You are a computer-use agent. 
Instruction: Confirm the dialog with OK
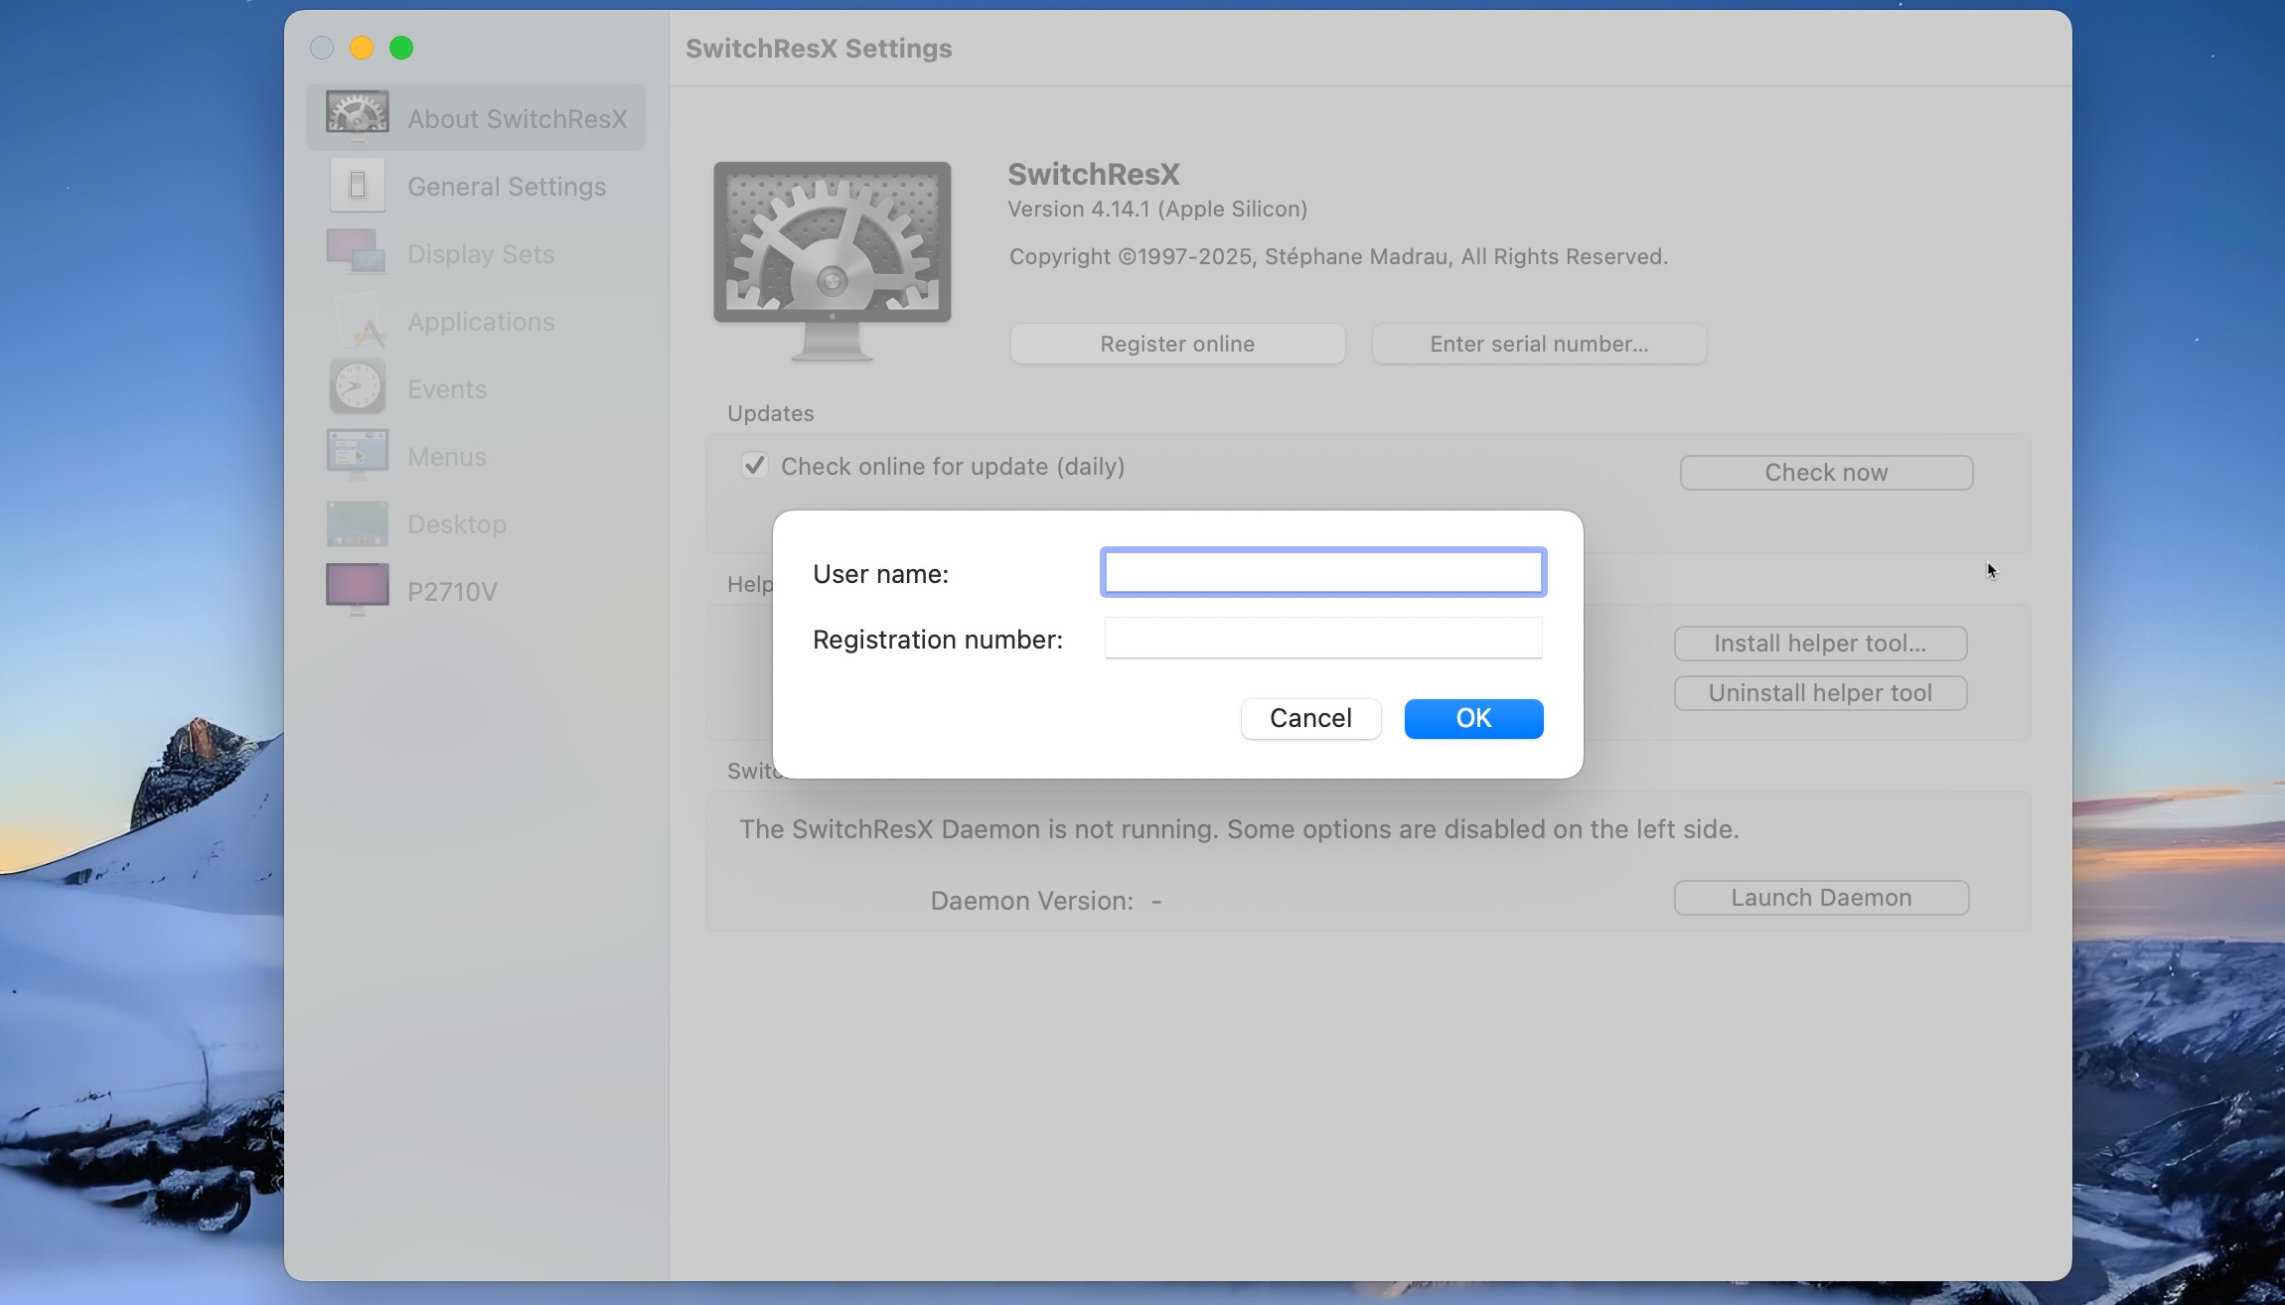point(1473,718)
